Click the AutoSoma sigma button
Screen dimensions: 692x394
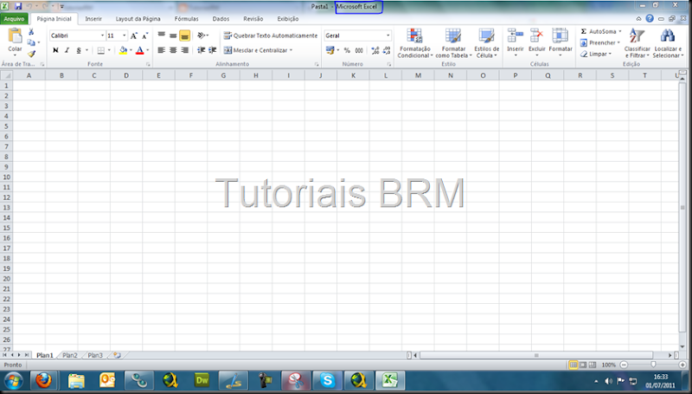[x=600, y=31]
